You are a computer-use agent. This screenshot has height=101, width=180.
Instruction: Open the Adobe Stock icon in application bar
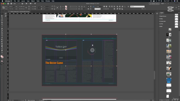pos(11,4)
